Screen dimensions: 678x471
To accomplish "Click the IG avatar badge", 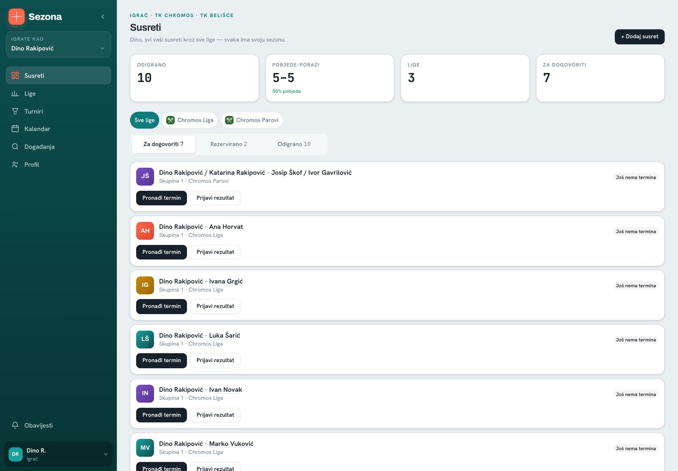I will (x=145, y=285).
